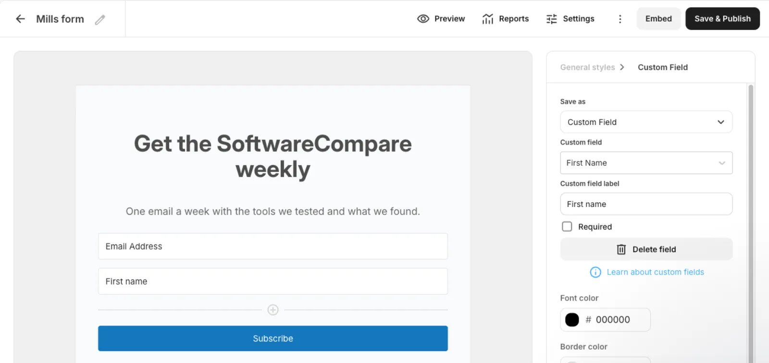
Task: Click the Preview eye icon
Action: [x=423, y=19]
